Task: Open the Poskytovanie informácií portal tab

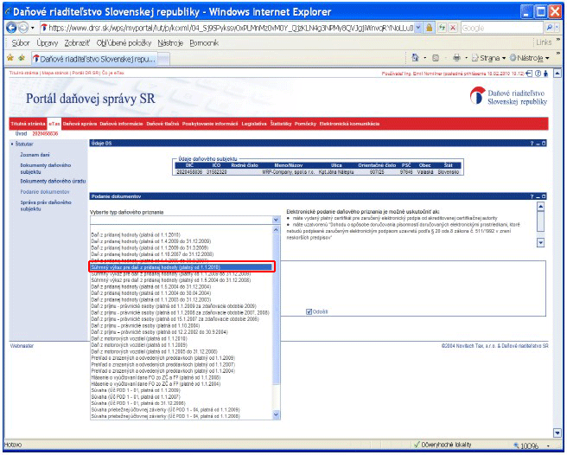Action: [x=210, y=124]
